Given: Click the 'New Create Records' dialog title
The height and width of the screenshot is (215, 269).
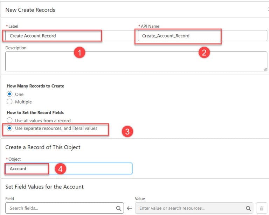Looking at the screenshot, I should [30, 10].
